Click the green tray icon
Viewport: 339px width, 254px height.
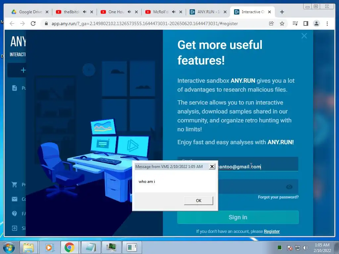click(x=279, y=247)
